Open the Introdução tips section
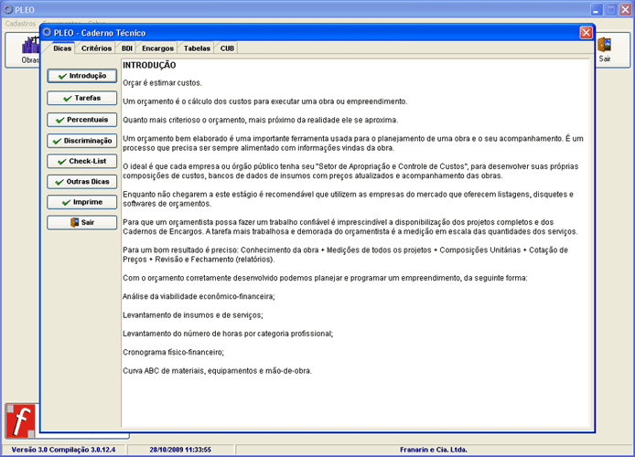This screenshot has width=635, height=457. (81, 76)
